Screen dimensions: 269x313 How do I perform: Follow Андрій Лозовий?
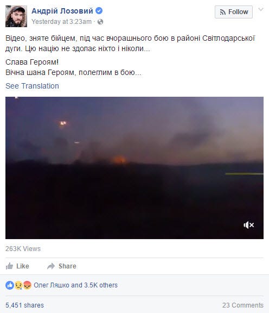(234, 12)
